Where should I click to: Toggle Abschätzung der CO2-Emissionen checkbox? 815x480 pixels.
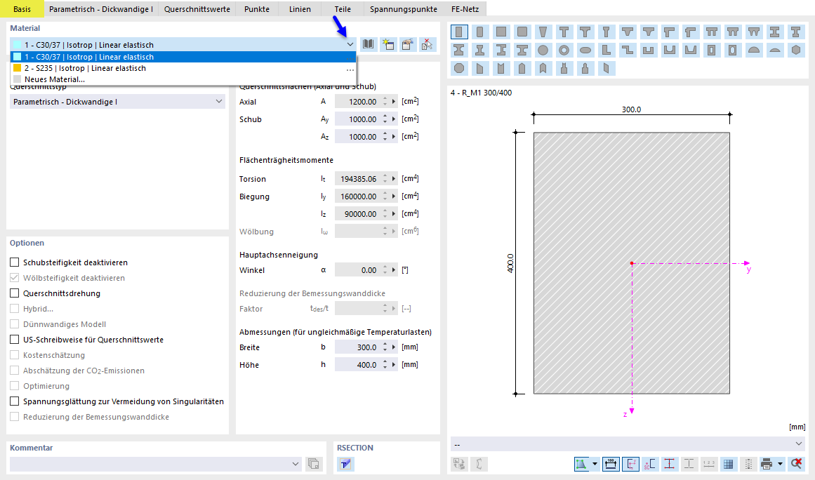click(15, 371)
